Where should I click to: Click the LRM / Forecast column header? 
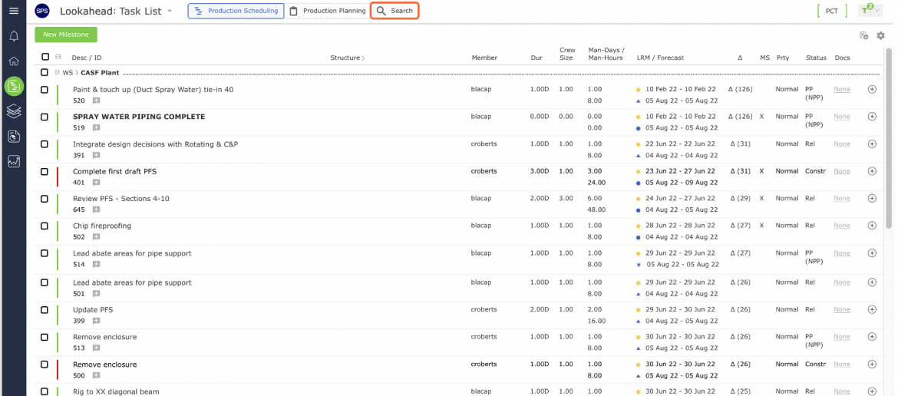point(660,58)
